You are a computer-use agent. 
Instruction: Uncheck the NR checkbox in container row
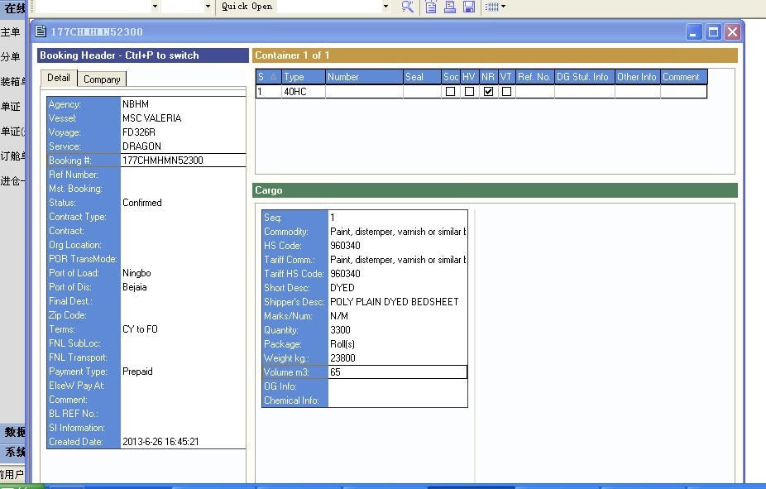488,92
